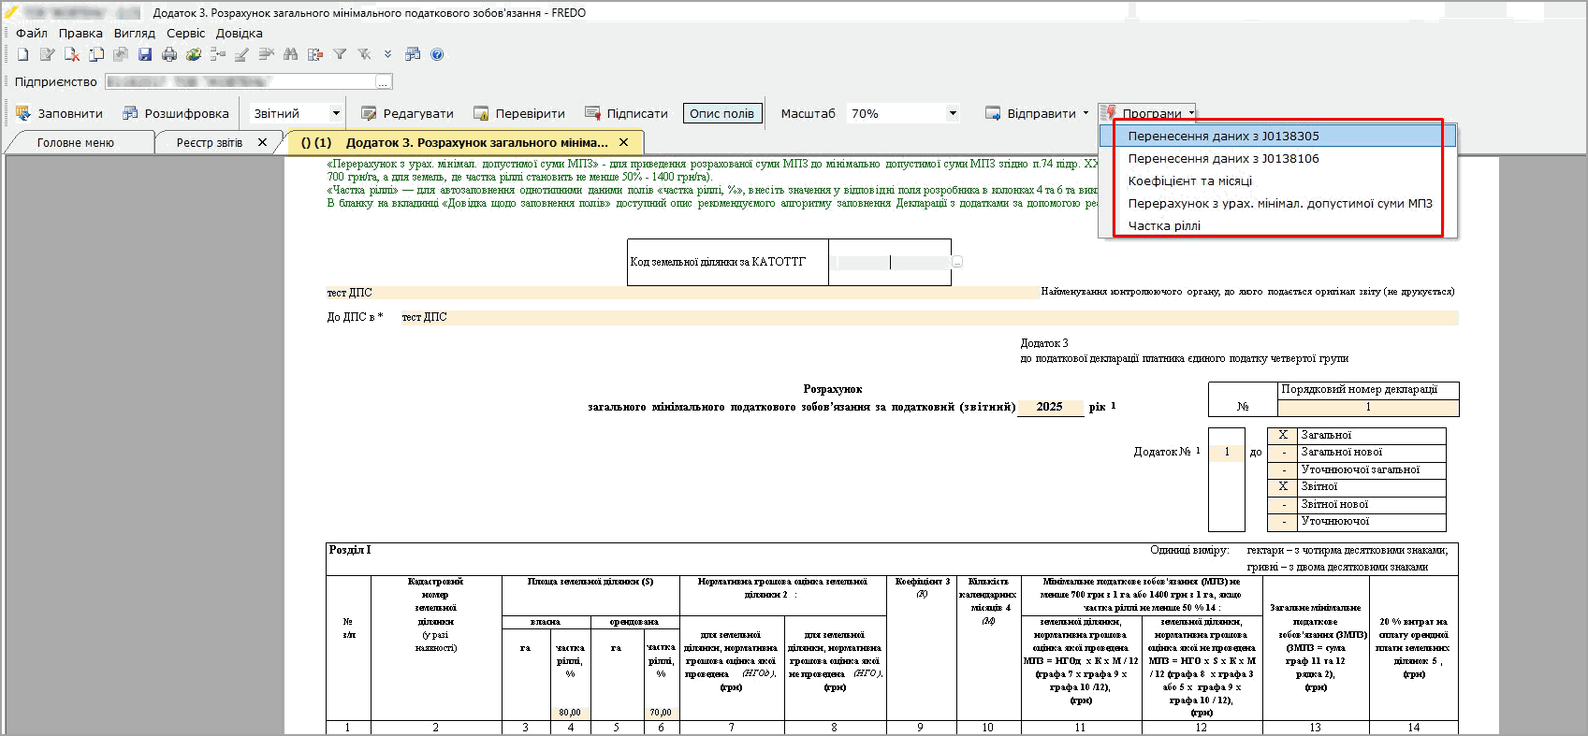Click the blue floppy disk save icon
This screenshot has width=1588, height=736.
tap(145, 55)
